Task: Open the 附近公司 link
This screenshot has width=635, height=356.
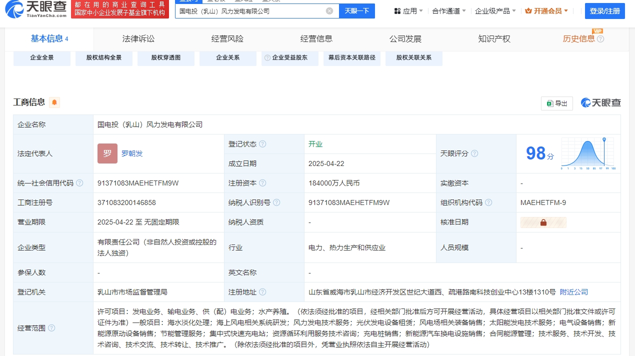Action: [x=573, y=292]
